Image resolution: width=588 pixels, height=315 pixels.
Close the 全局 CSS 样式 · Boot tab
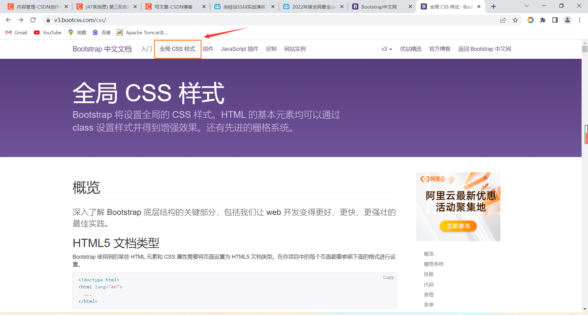click(479, 7)
